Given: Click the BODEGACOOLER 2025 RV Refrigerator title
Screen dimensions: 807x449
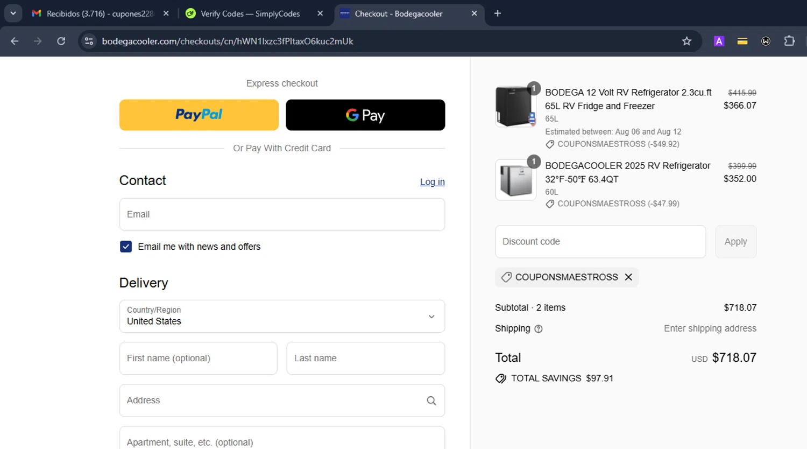Looking at the screenshot, I should coord(628,172).
